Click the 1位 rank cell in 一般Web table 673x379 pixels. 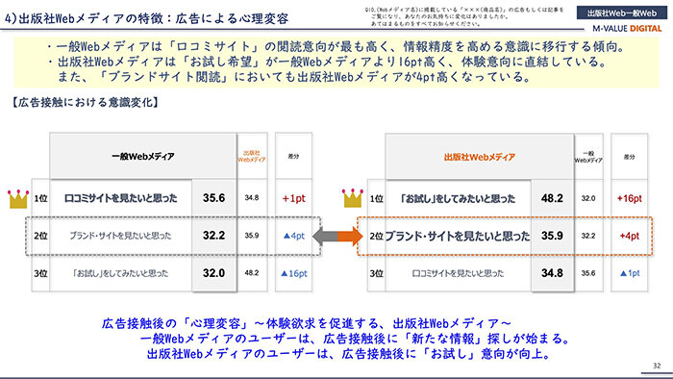(40, 198)
